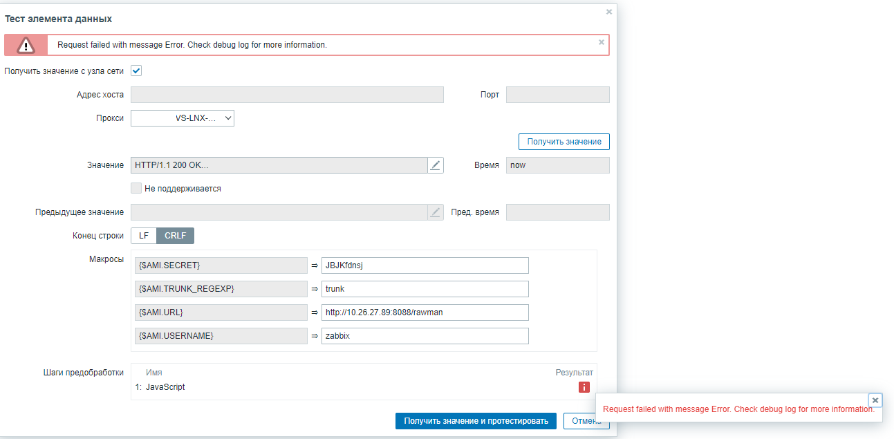894x439 pixels.
Task: Click Получить значение и протестировать button
Action: 476,421
